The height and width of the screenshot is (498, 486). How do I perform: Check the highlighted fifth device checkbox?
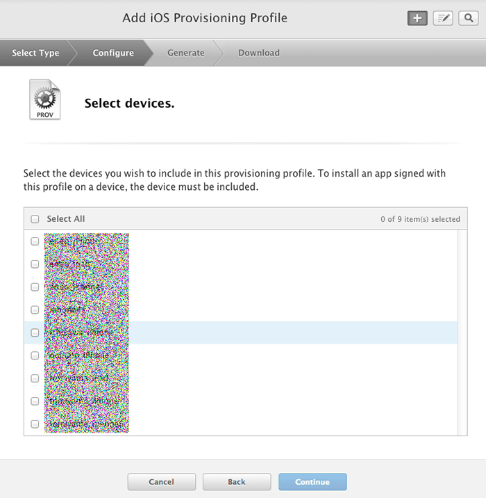coord(35,332)
